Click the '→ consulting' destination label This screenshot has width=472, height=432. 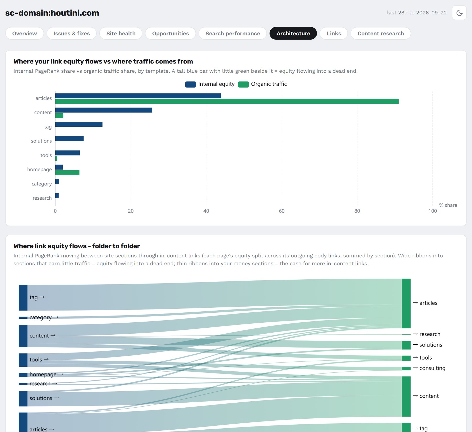tap(429, 368)
